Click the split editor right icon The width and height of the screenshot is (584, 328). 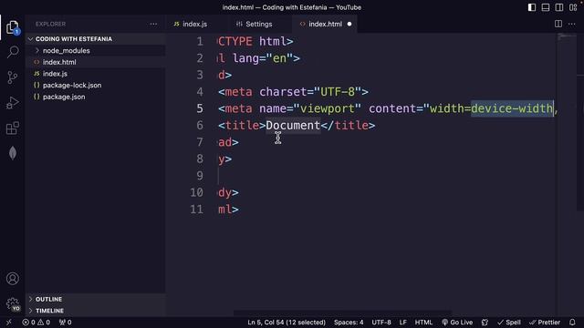(x=558, y=24)
